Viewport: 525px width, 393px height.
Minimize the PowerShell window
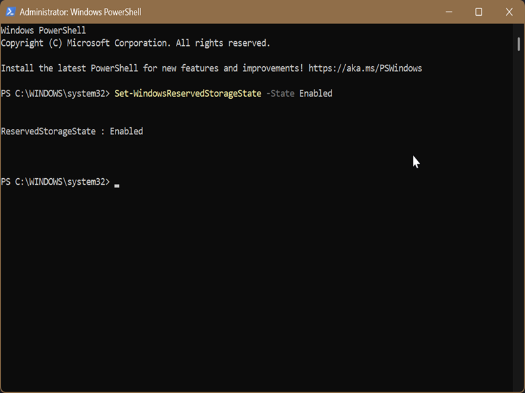[x=449, y=12]
